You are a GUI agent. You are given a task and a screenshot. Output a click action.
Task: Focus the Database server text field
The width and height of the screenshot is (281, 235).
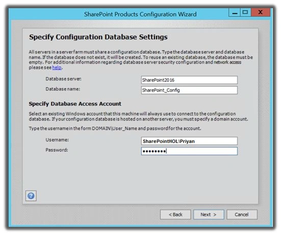[189, 80]
